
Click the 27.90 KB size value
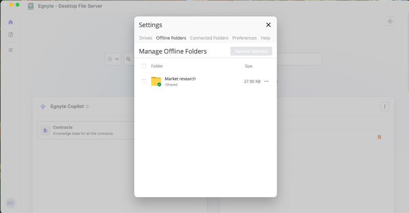coord(252,81)
